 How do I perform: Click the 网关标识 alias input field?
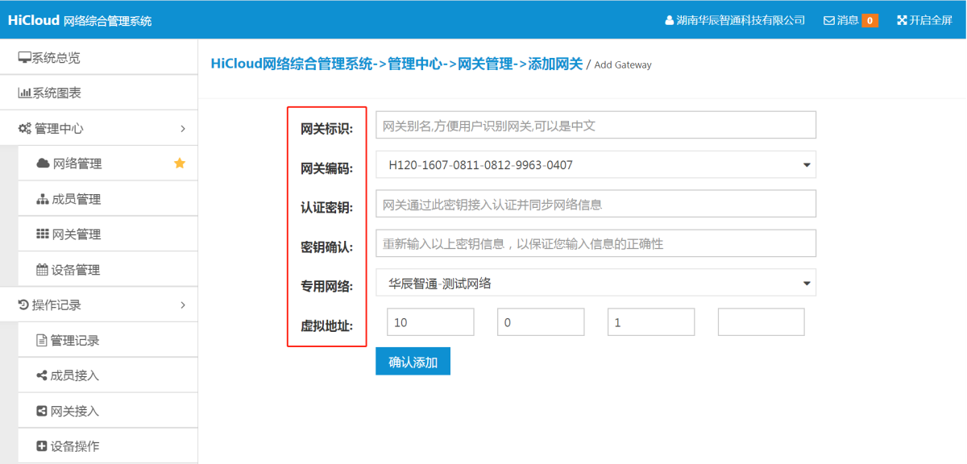point(595,124)
